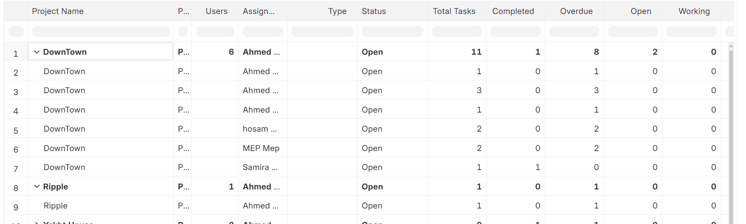Collapse the Ripple project group
746x224 pixels.
click(37, 187)
